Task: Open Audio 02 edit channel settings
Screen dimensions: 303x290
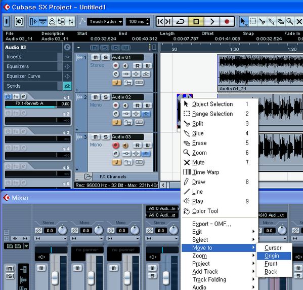Action: (x=115, y=114)
